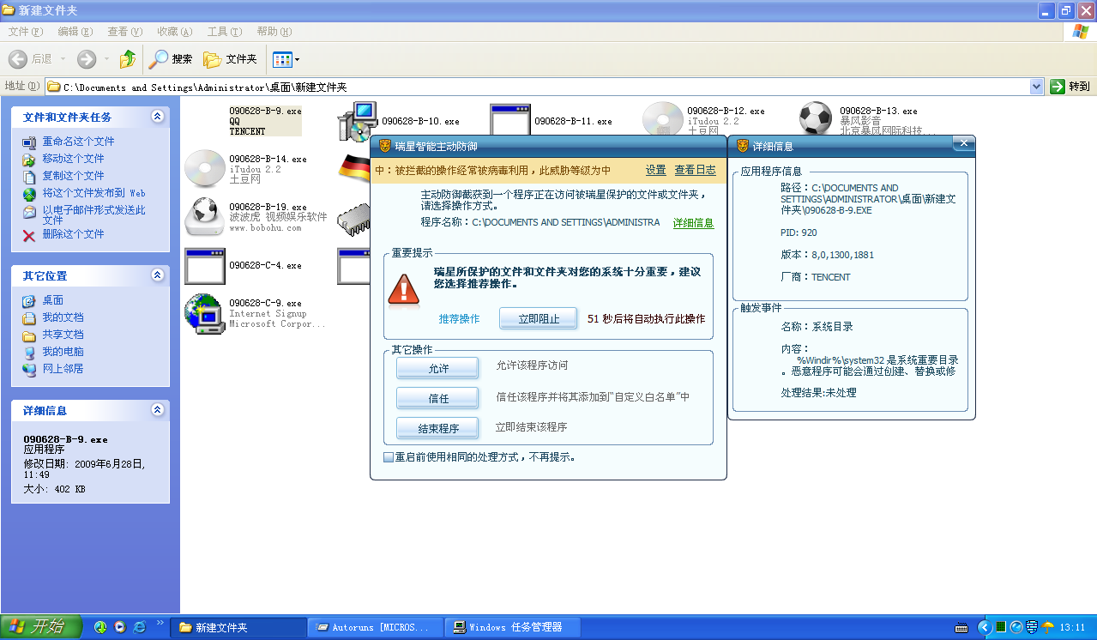Click 复制这个文件 copy task link
The image size is (1097, 640).
click(x=73, y=176)
